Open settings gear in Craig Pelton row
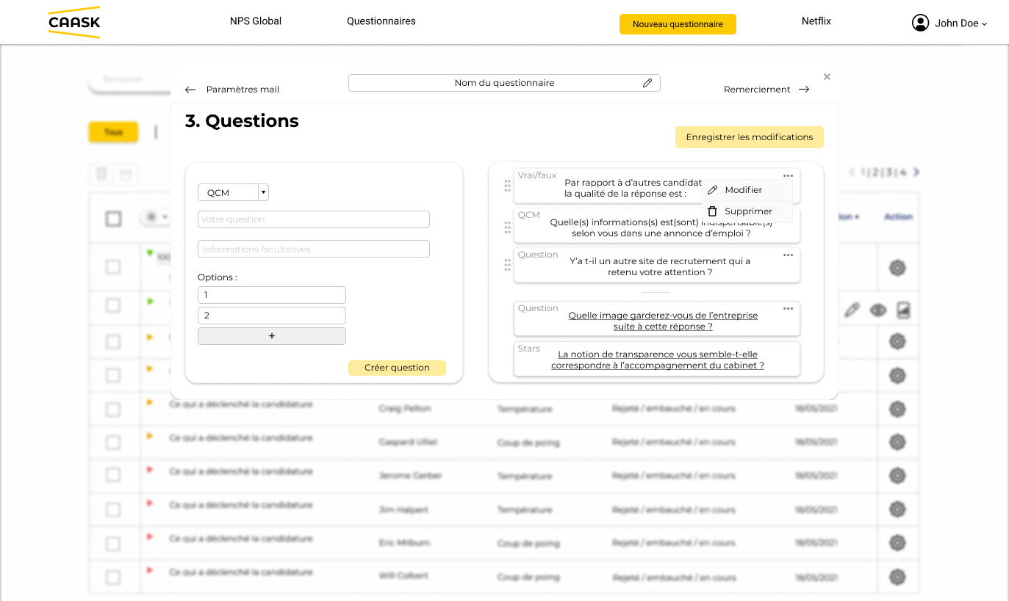The image size is (1009, 601). coord(897,409)
